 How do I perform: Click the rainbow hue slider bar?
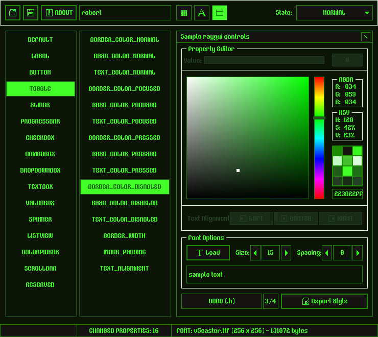pos(319,138)
